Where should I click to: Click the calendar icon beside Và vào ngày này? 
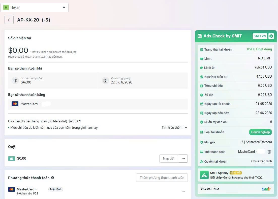point(105,80)
